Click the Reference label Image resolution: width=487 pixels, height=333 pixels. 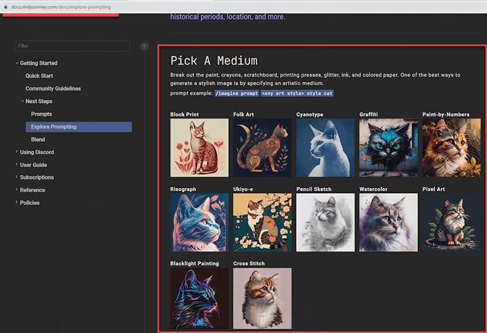click(x=33, y=190)
